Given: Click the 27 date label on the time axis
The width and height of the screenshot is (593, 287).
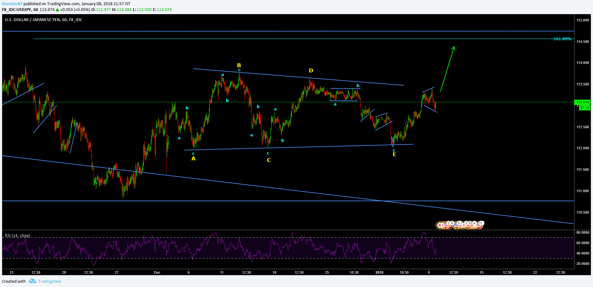Looking at the screenshot, I should point(117,272).
